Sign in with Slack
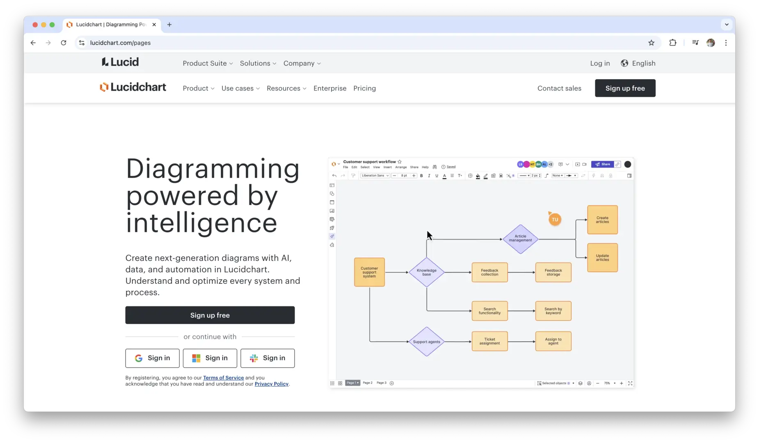 coord(267,358)
